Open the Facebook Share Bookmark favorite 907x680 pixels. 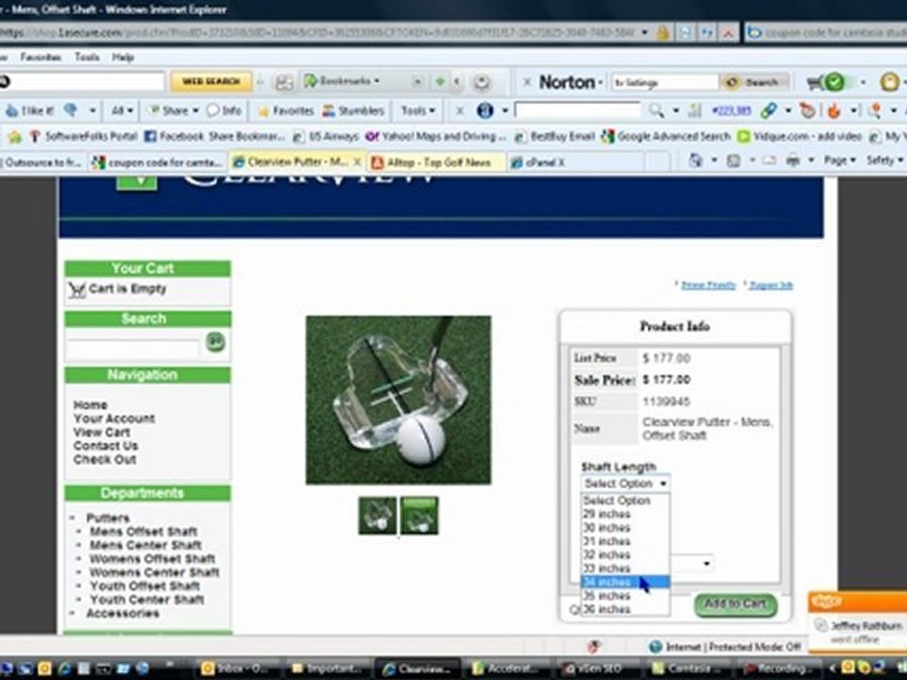(214, 136)
